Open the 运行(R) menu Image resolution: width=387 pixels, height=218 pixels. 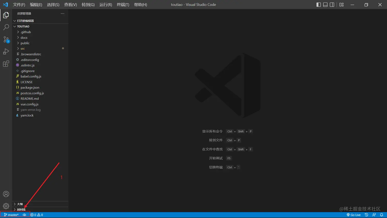click(x=106, y=5)
